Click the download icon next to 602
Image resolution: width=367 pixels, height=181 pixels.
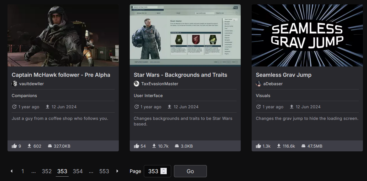(29, 146)
